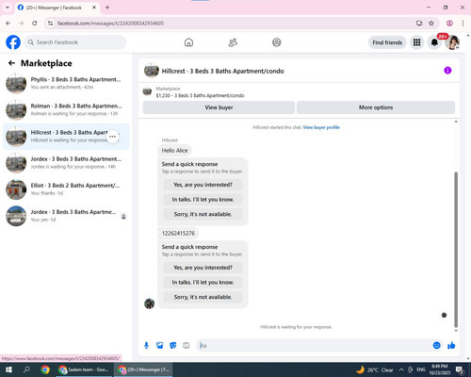Click second 'Yes, are you interested?' quick response
The image size is (471, 377).
pos(203,268)
